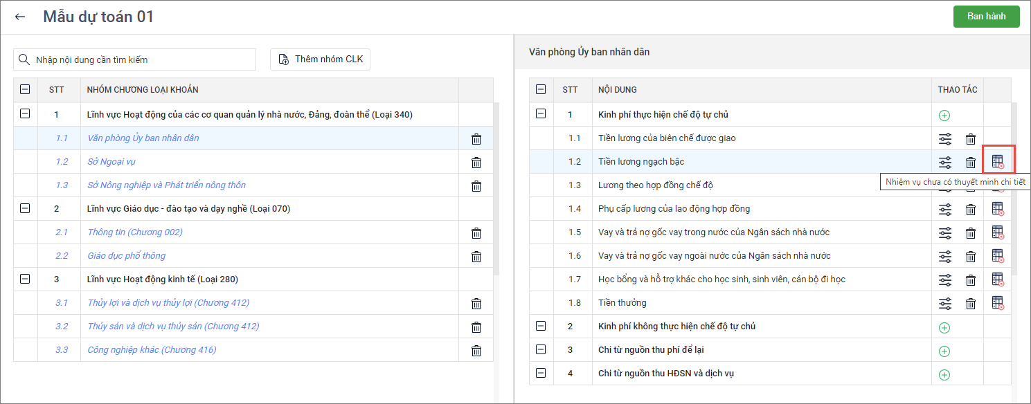Collapse Kinh phí thực hiện chế độ tự chủ section
Screen dimensions: 1031x404
[x=541, y=114]
